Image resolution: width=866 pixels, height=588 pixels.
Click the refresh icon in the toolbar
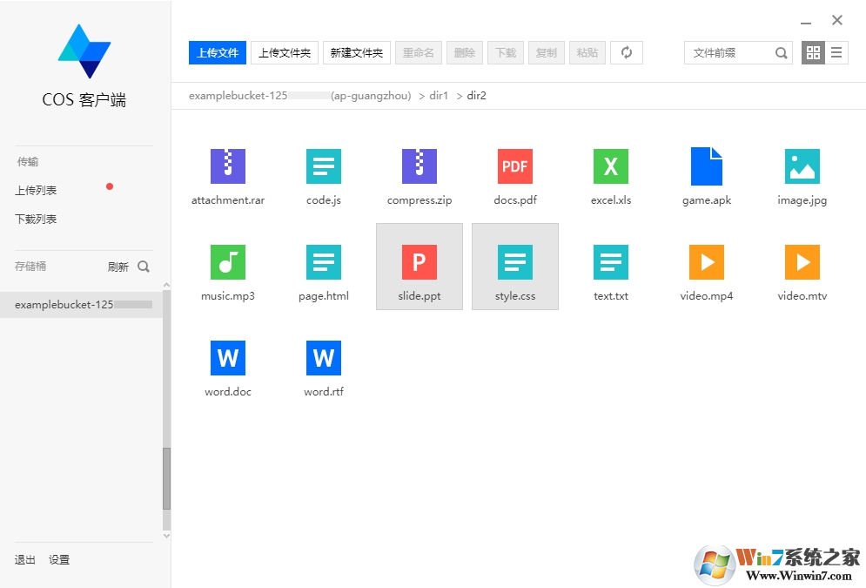(x=626, y=52)
